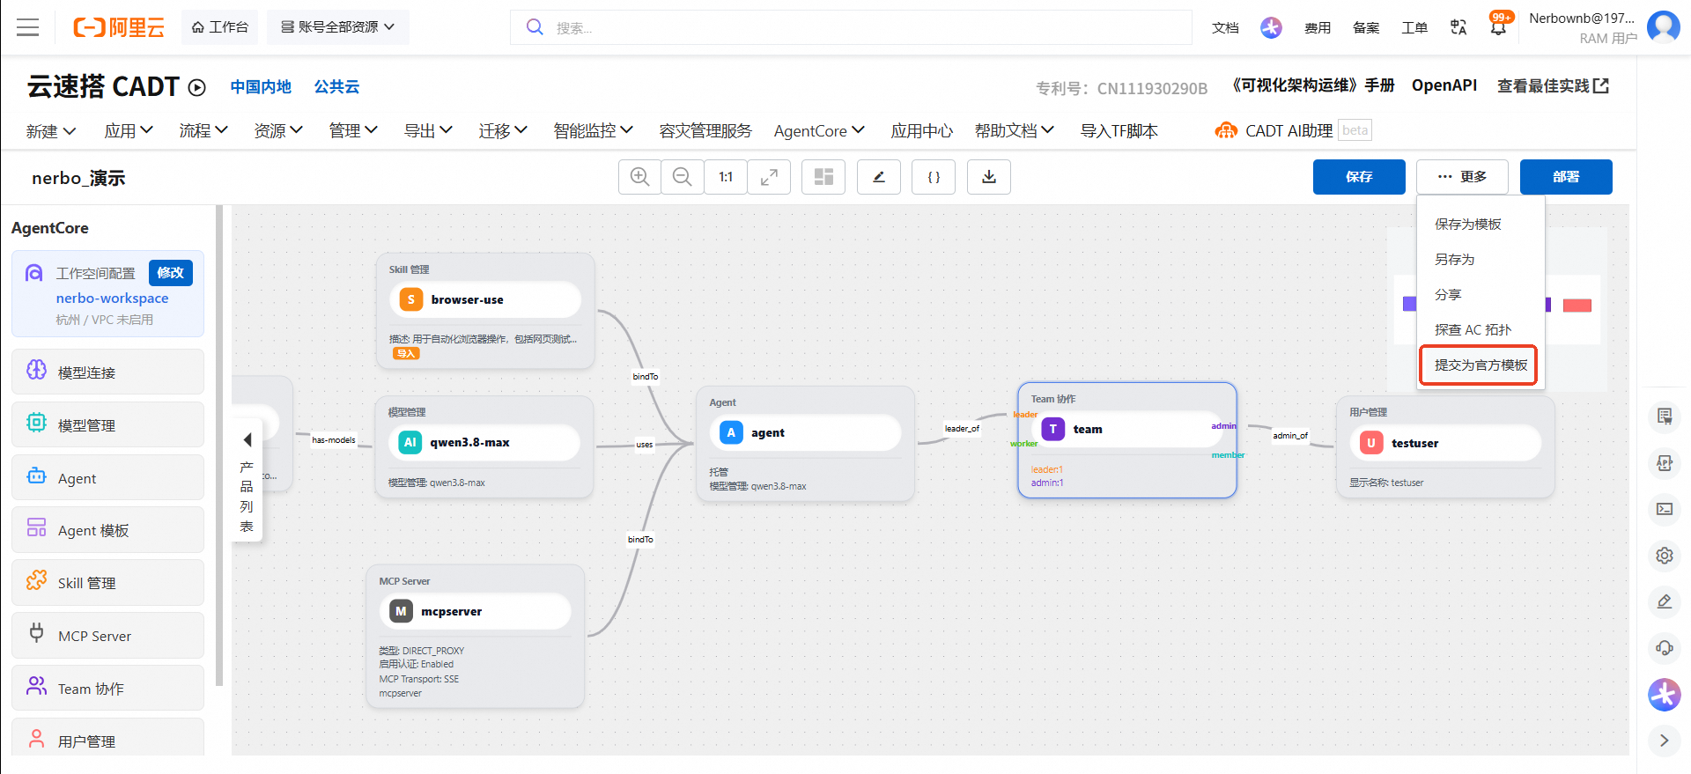This screenshot has width=1691, height=774.
Task: Select MCP Server in the AgentCore panel
Action: (107, 636)
